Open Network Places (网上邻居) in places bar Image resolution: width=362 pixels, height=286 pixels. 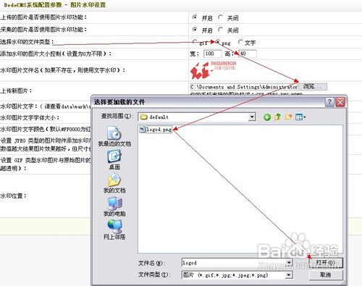pos(114,230)
